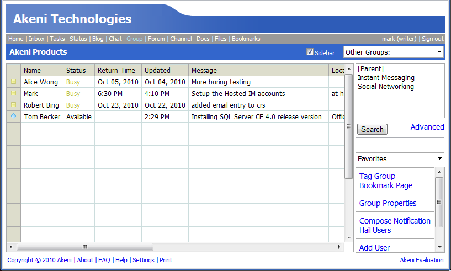Toggle the Sidebar checkbox
This screenshot has width=451, height=271.
310,52
